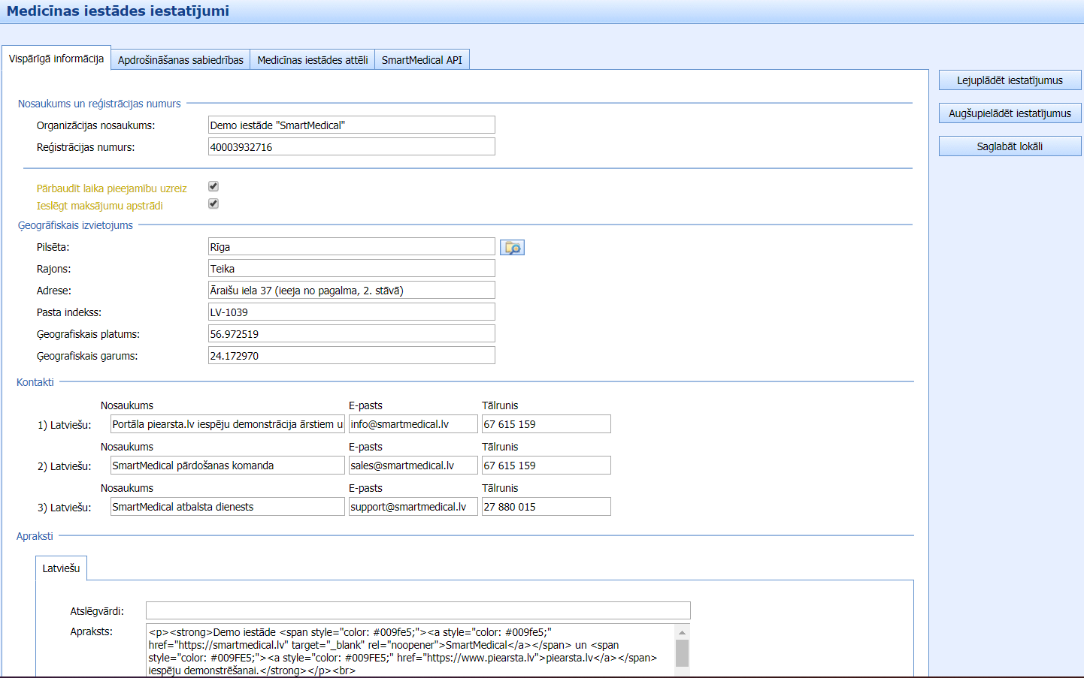Select the Latviešu description tab
The height and width of the screenshot is (678, 1084).
pos(61,568)
